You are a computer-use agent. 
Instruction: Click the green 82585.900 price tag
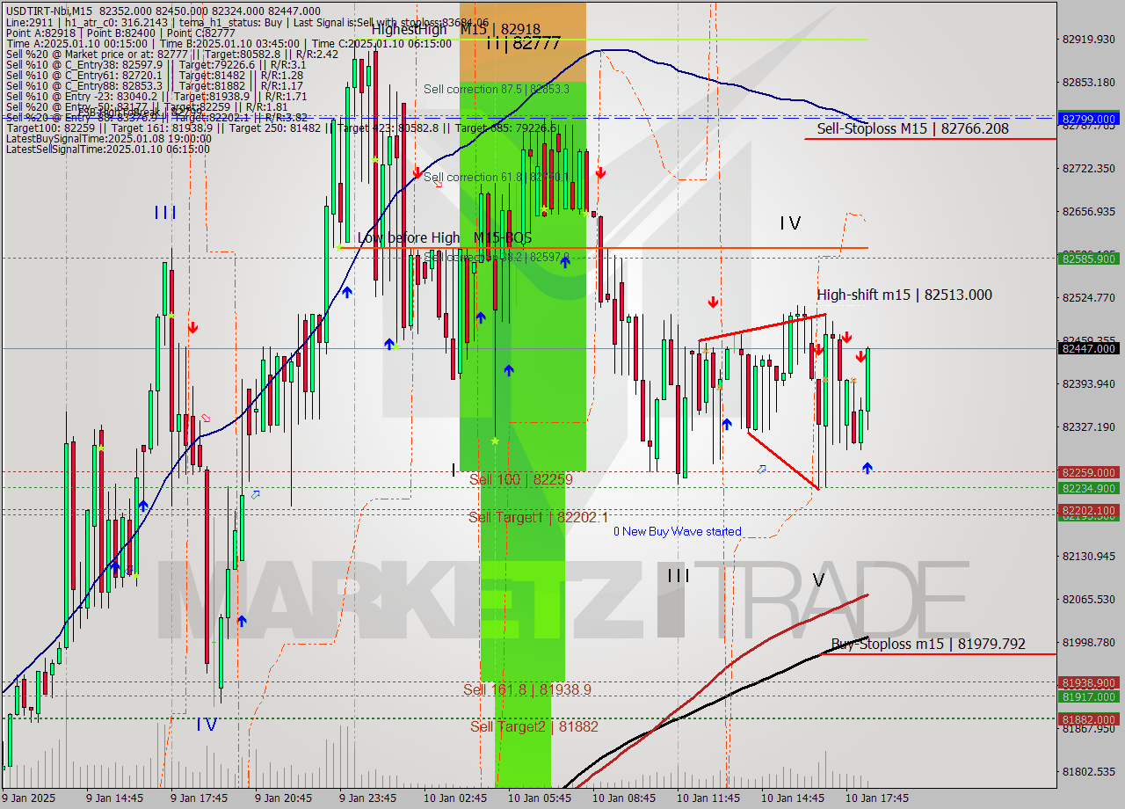coord(1089,258)
